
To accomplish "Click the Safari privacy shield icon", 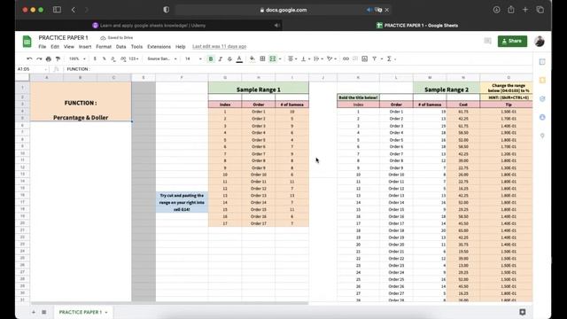I will 166,10.
